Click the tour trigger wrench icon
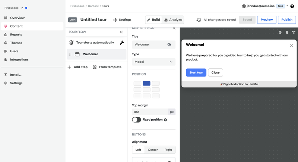Screen dimensions: 298x162 [122, 43]
